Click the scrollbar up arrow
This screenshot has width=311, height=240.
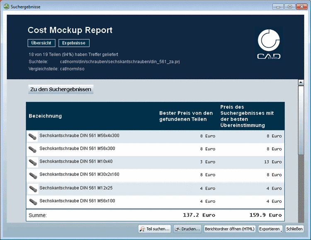(301, 82)
